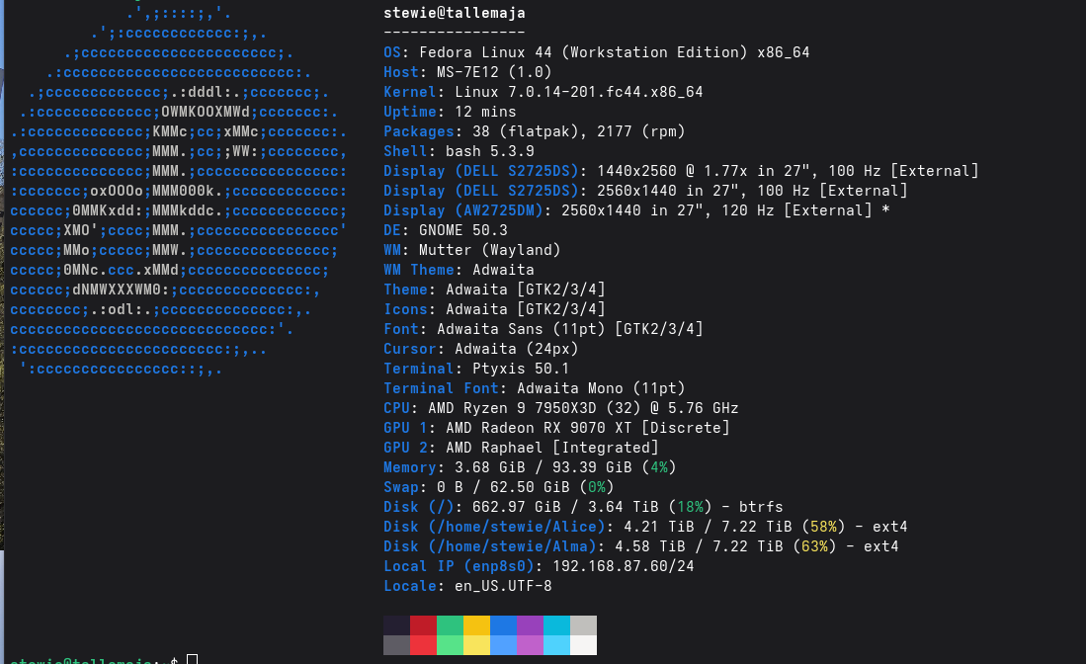Click the Font line Adwaita Sans (11pt)
The height and width of the screenshot is (664, 1086).
pos(543,329)
